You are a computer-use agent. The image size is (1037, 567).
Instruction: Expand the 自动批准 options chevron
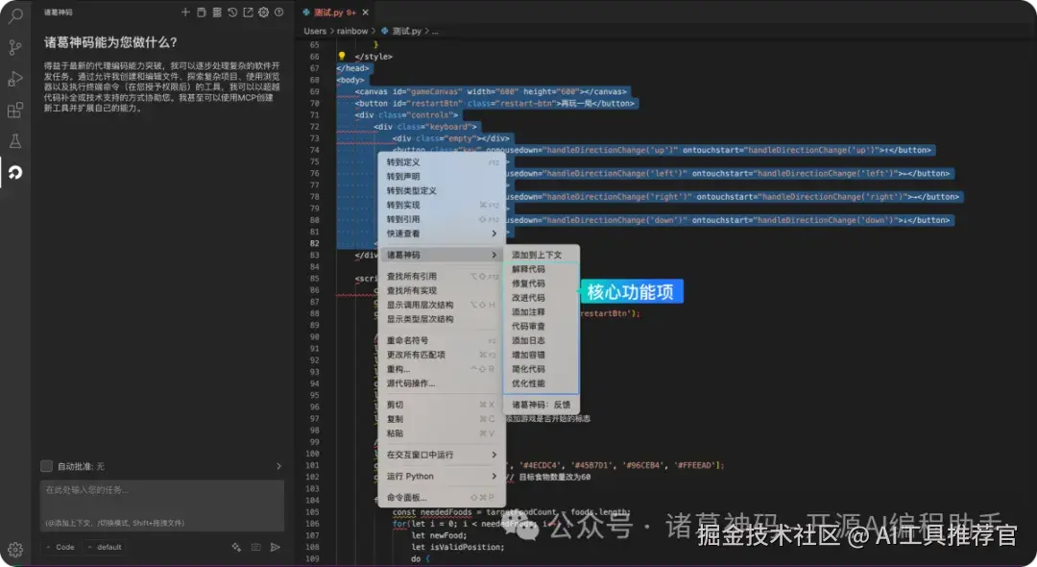click(278, 466)
